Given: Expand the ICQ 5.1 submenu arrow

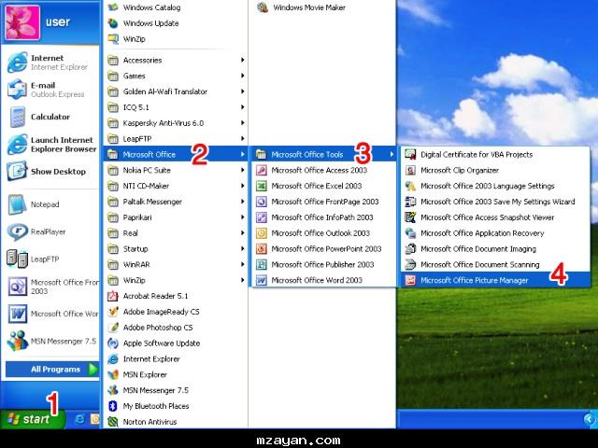Looking at the screenshot, I should [243, 107].
